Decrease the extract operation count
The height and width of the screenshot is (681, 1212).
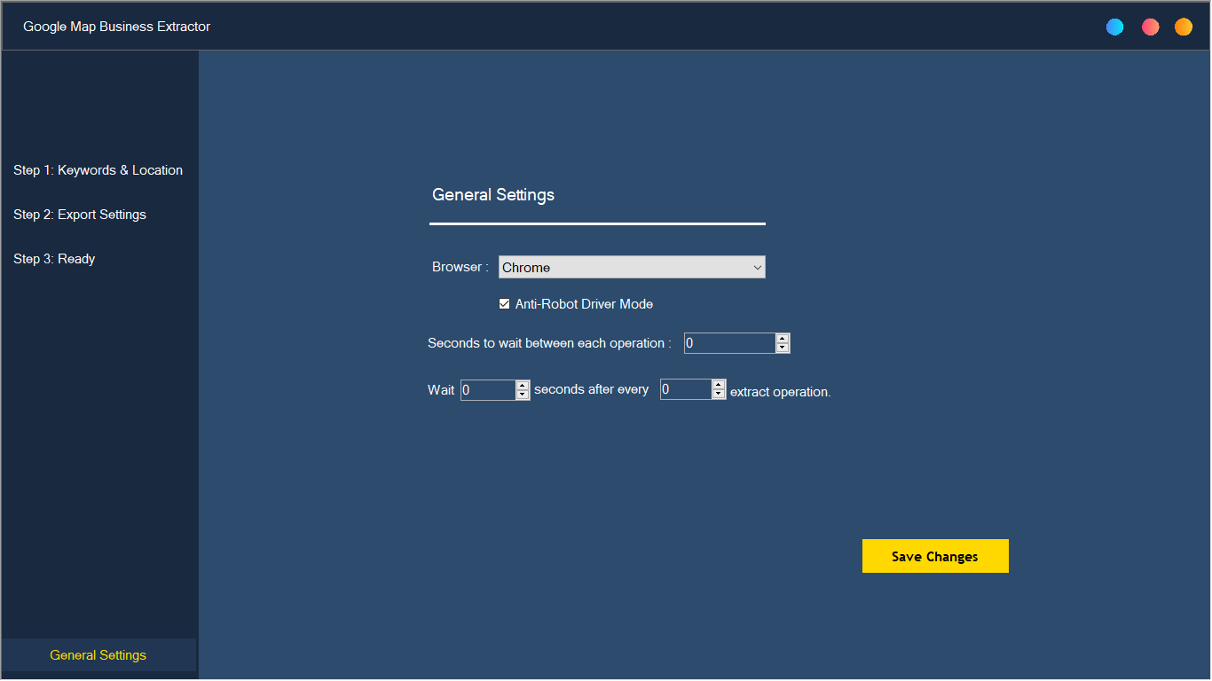tap(719, 394)
